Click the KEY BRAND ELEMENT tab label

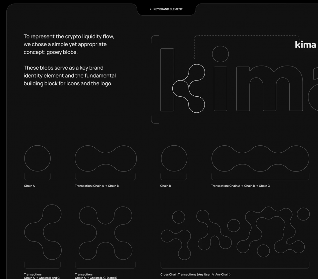[x=168, y=9]
